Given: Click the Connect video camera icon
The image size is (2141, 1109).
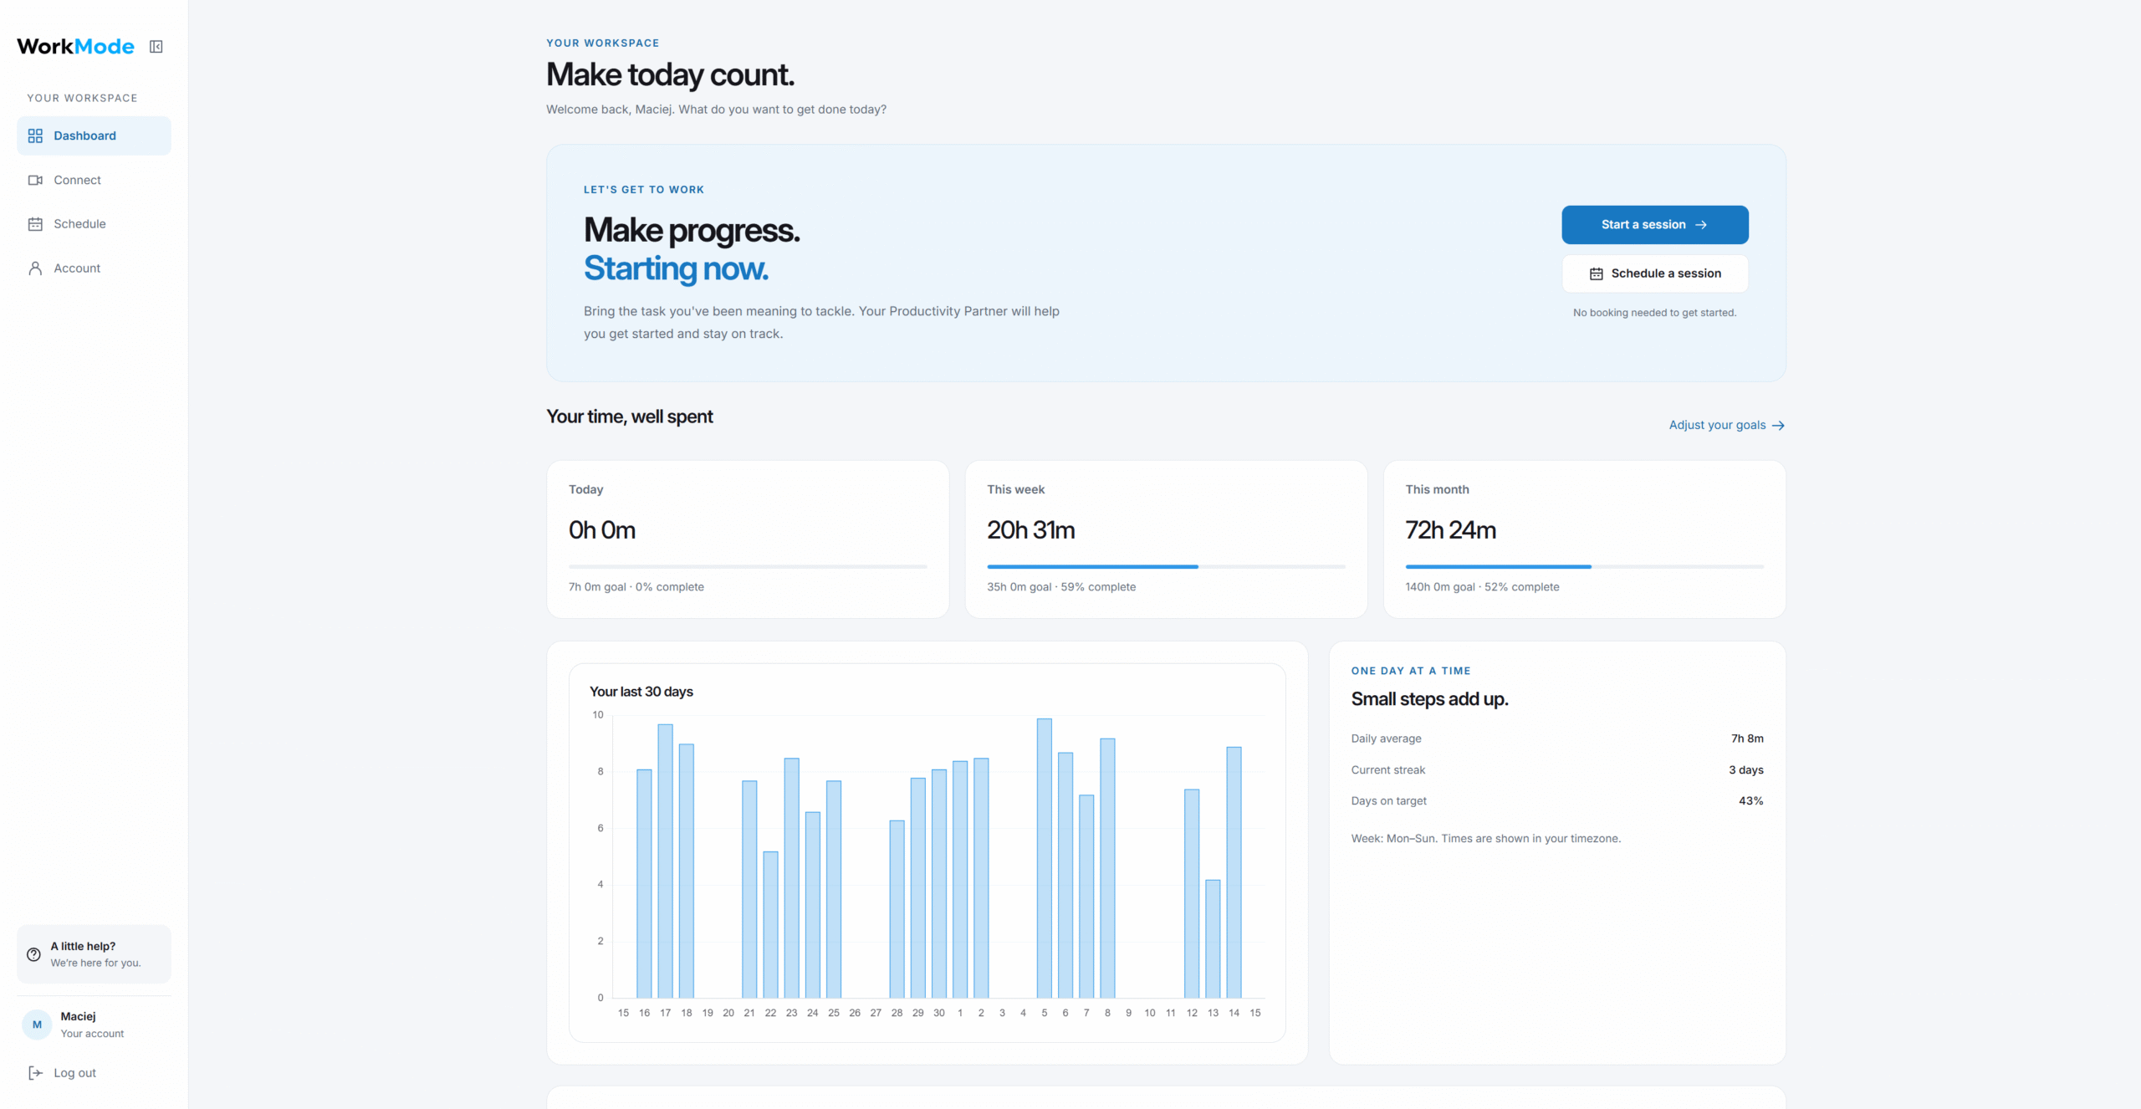Looking at the screenshot, I should pyautogui.click(x=35, y=180).
